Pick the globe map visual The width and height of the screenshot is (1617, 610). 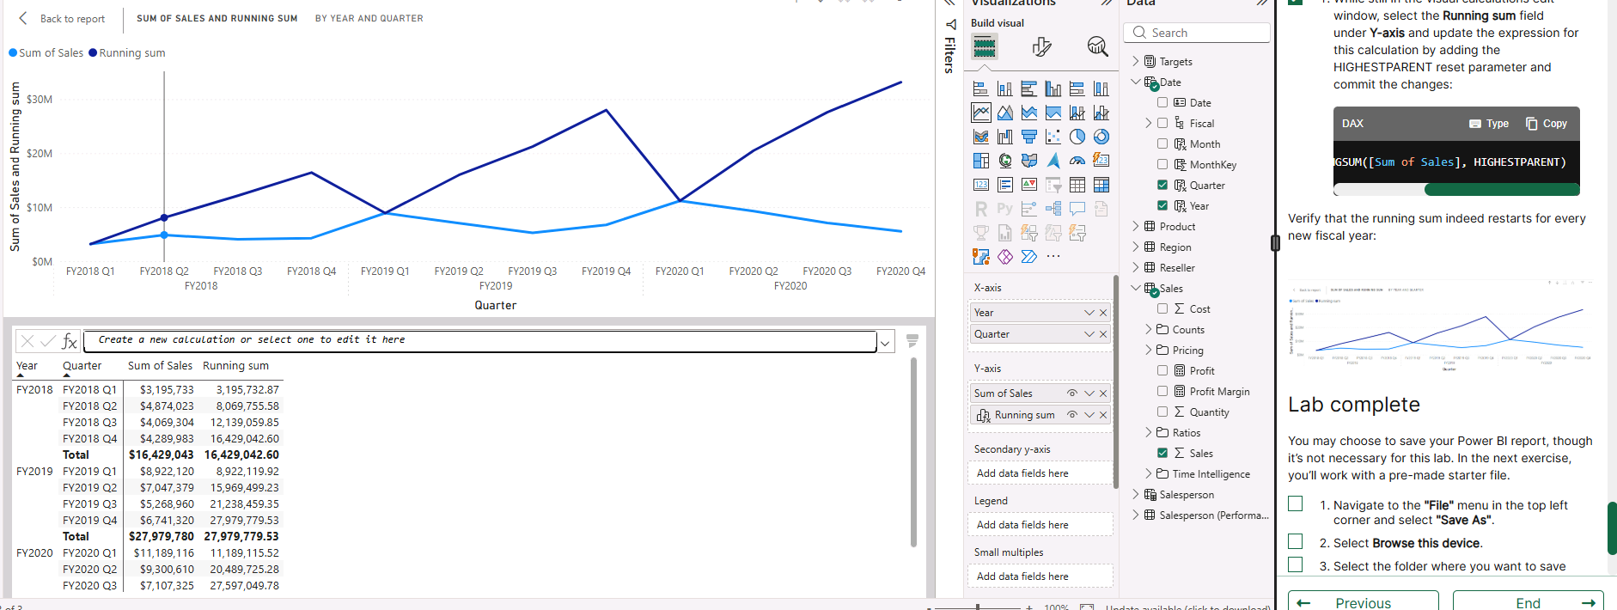click(x=1004, y=161)
